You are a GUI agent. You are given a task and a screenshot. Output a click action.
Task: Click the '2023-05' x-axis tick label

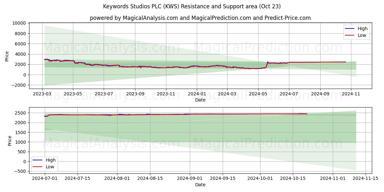[73, 94]
